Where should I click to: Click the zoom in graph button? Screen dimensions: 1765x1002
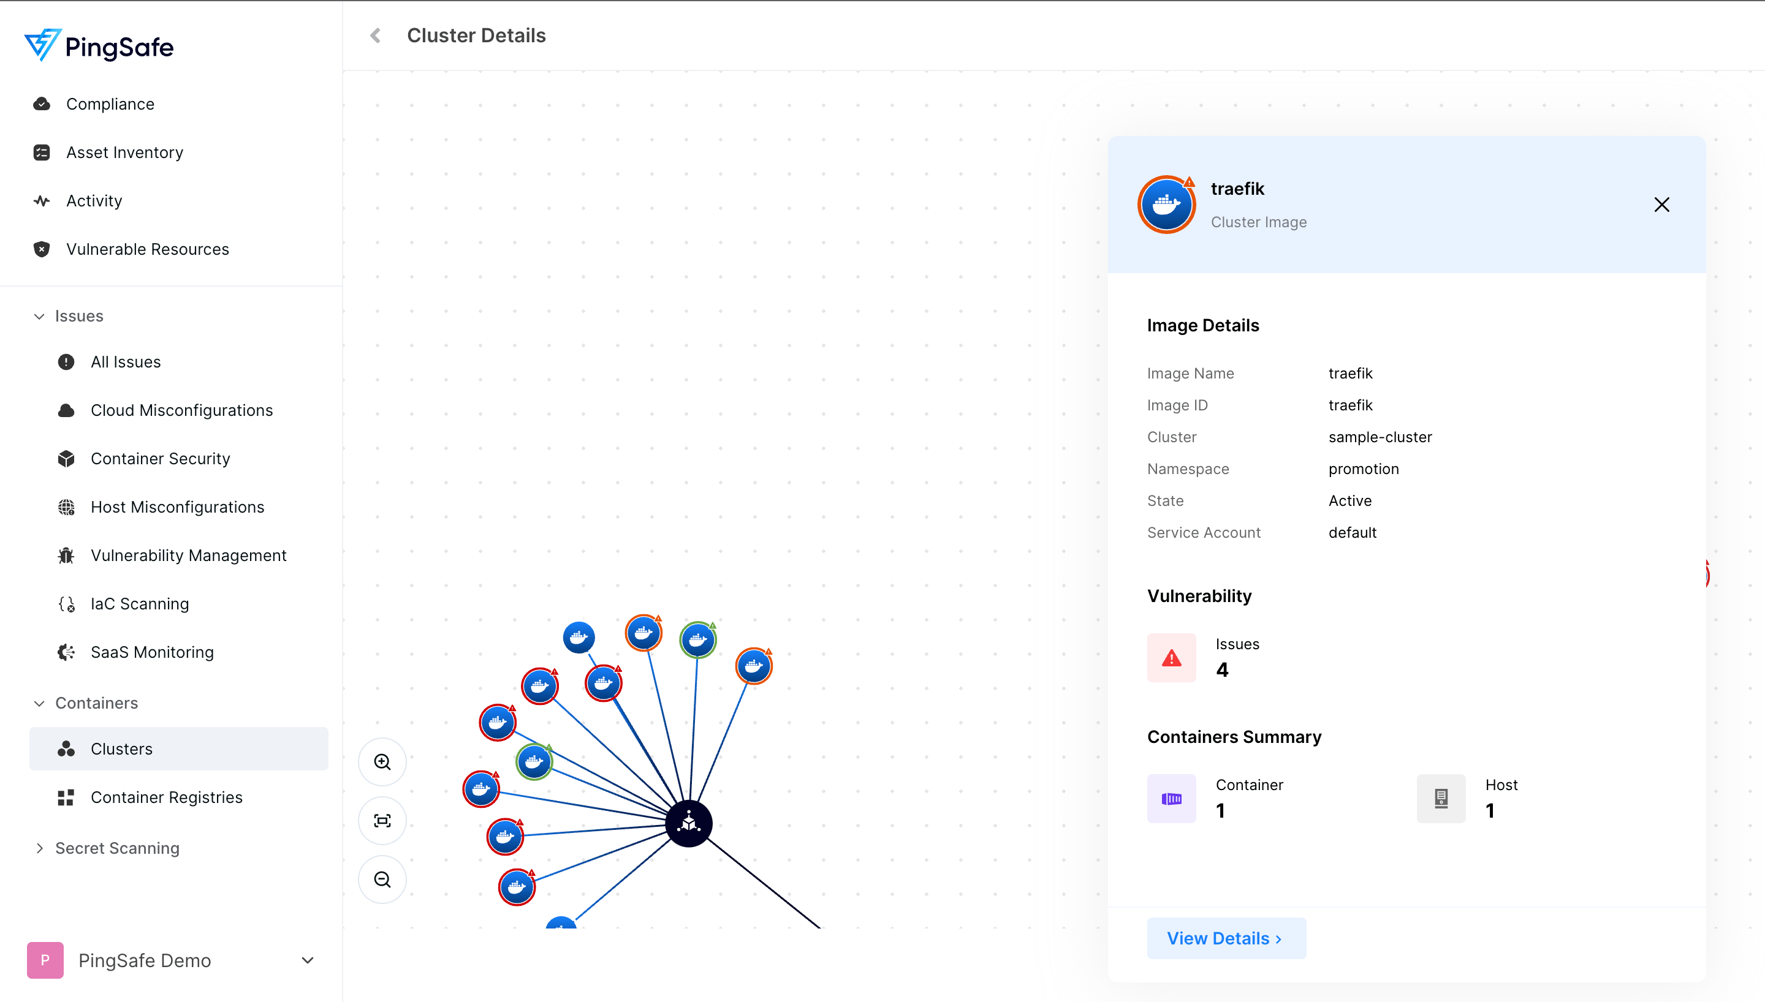coord(382,762)
